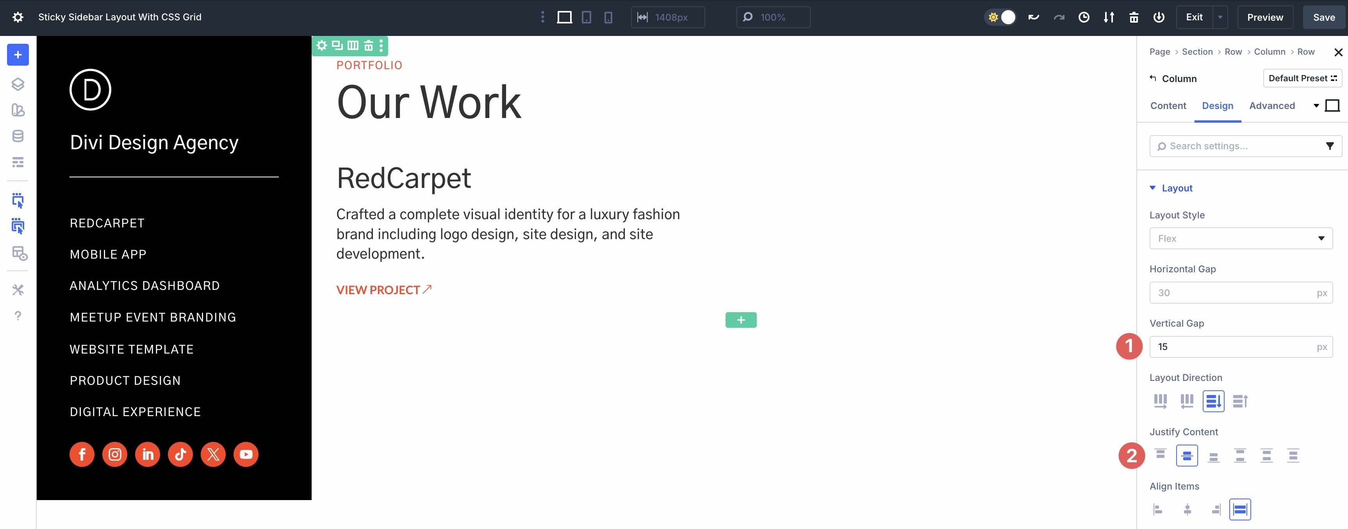Collapse the Layout settings group

click(1152, 188)
